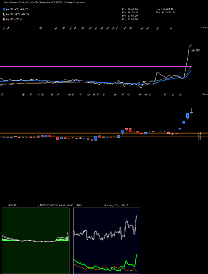Click the magenta DOW PT legend square
Screen dimensions: 208x274
[4, 19]
